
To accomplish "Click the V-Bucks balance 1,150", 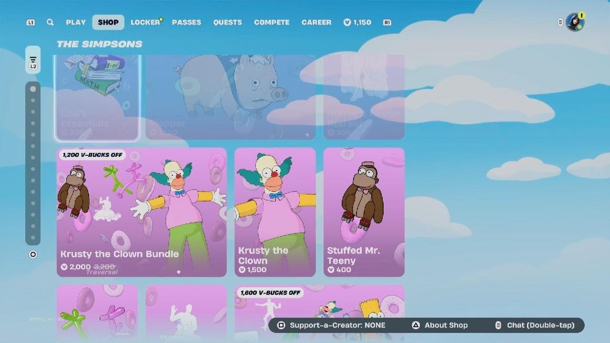I will 357,22.
